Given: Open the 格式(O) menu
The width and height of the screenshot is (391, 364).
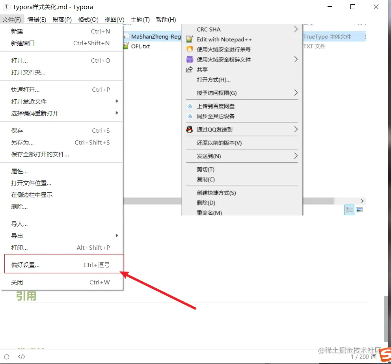Looking at the screenshot, I should click(x=88, y=19).
